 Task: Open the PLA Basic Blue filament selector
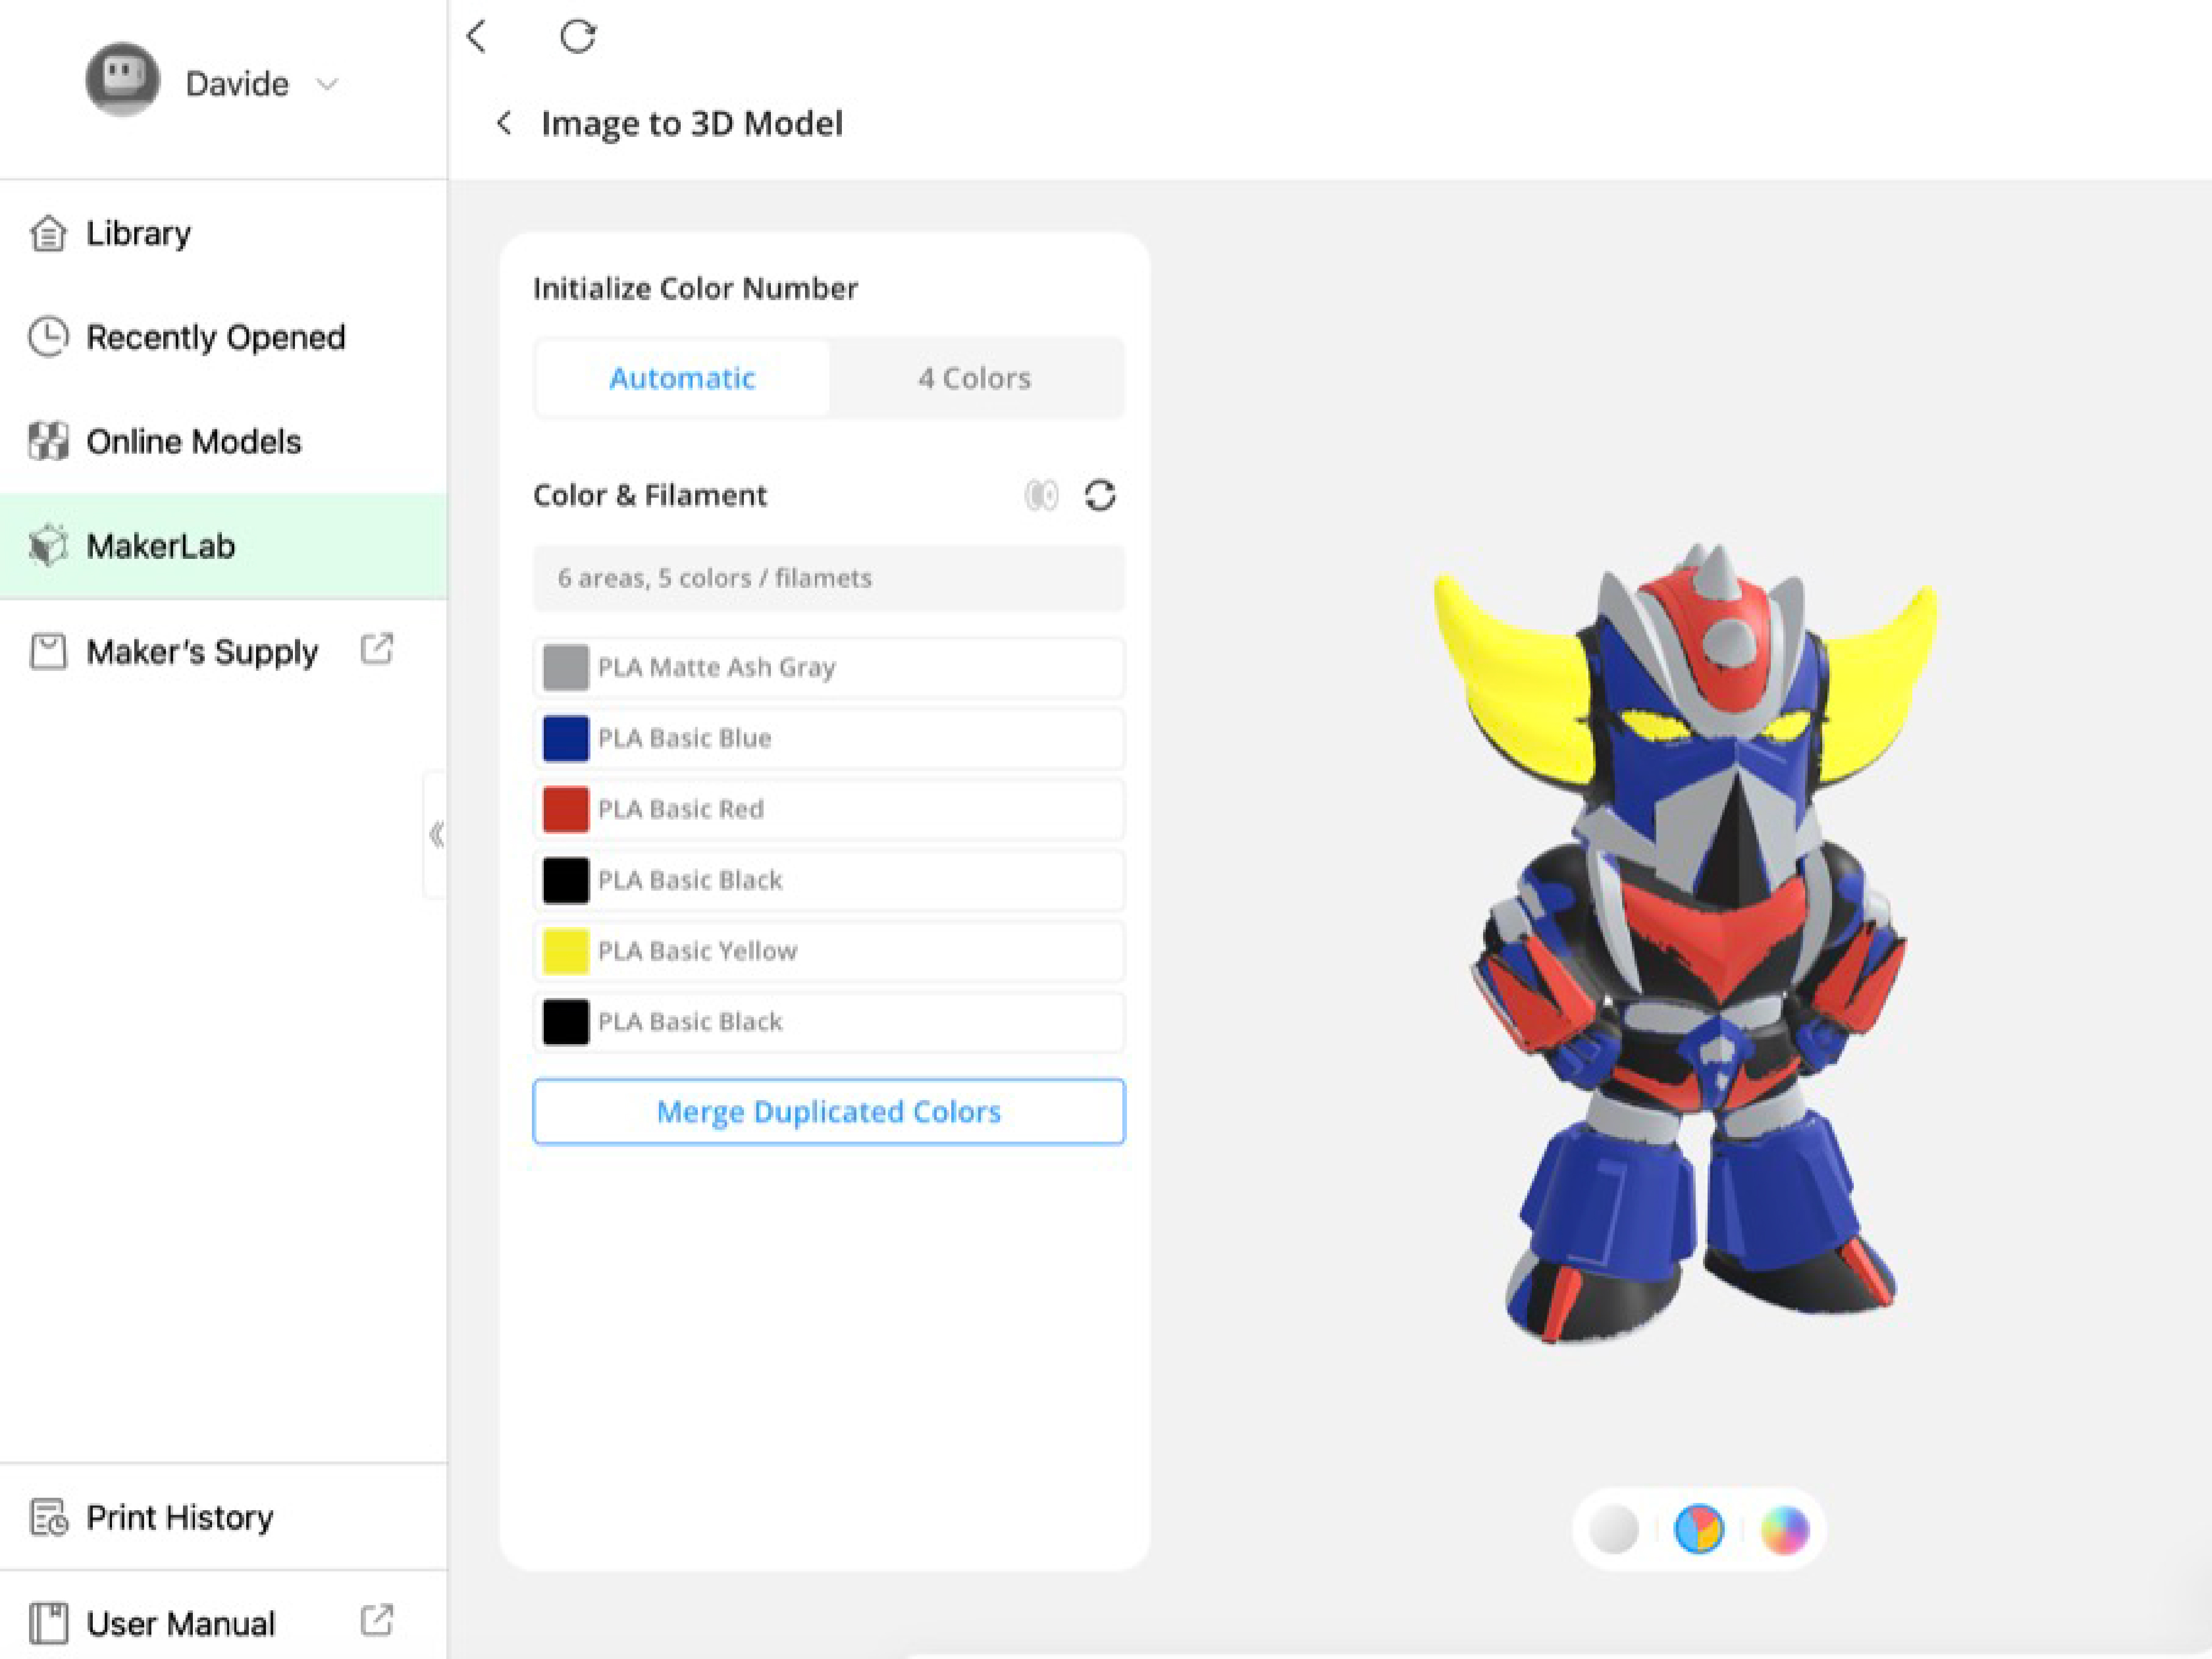(x=828, y=738)
